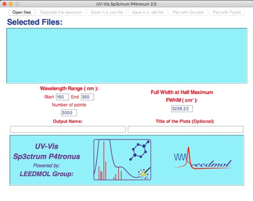Click the Open files button

point(22,12)
